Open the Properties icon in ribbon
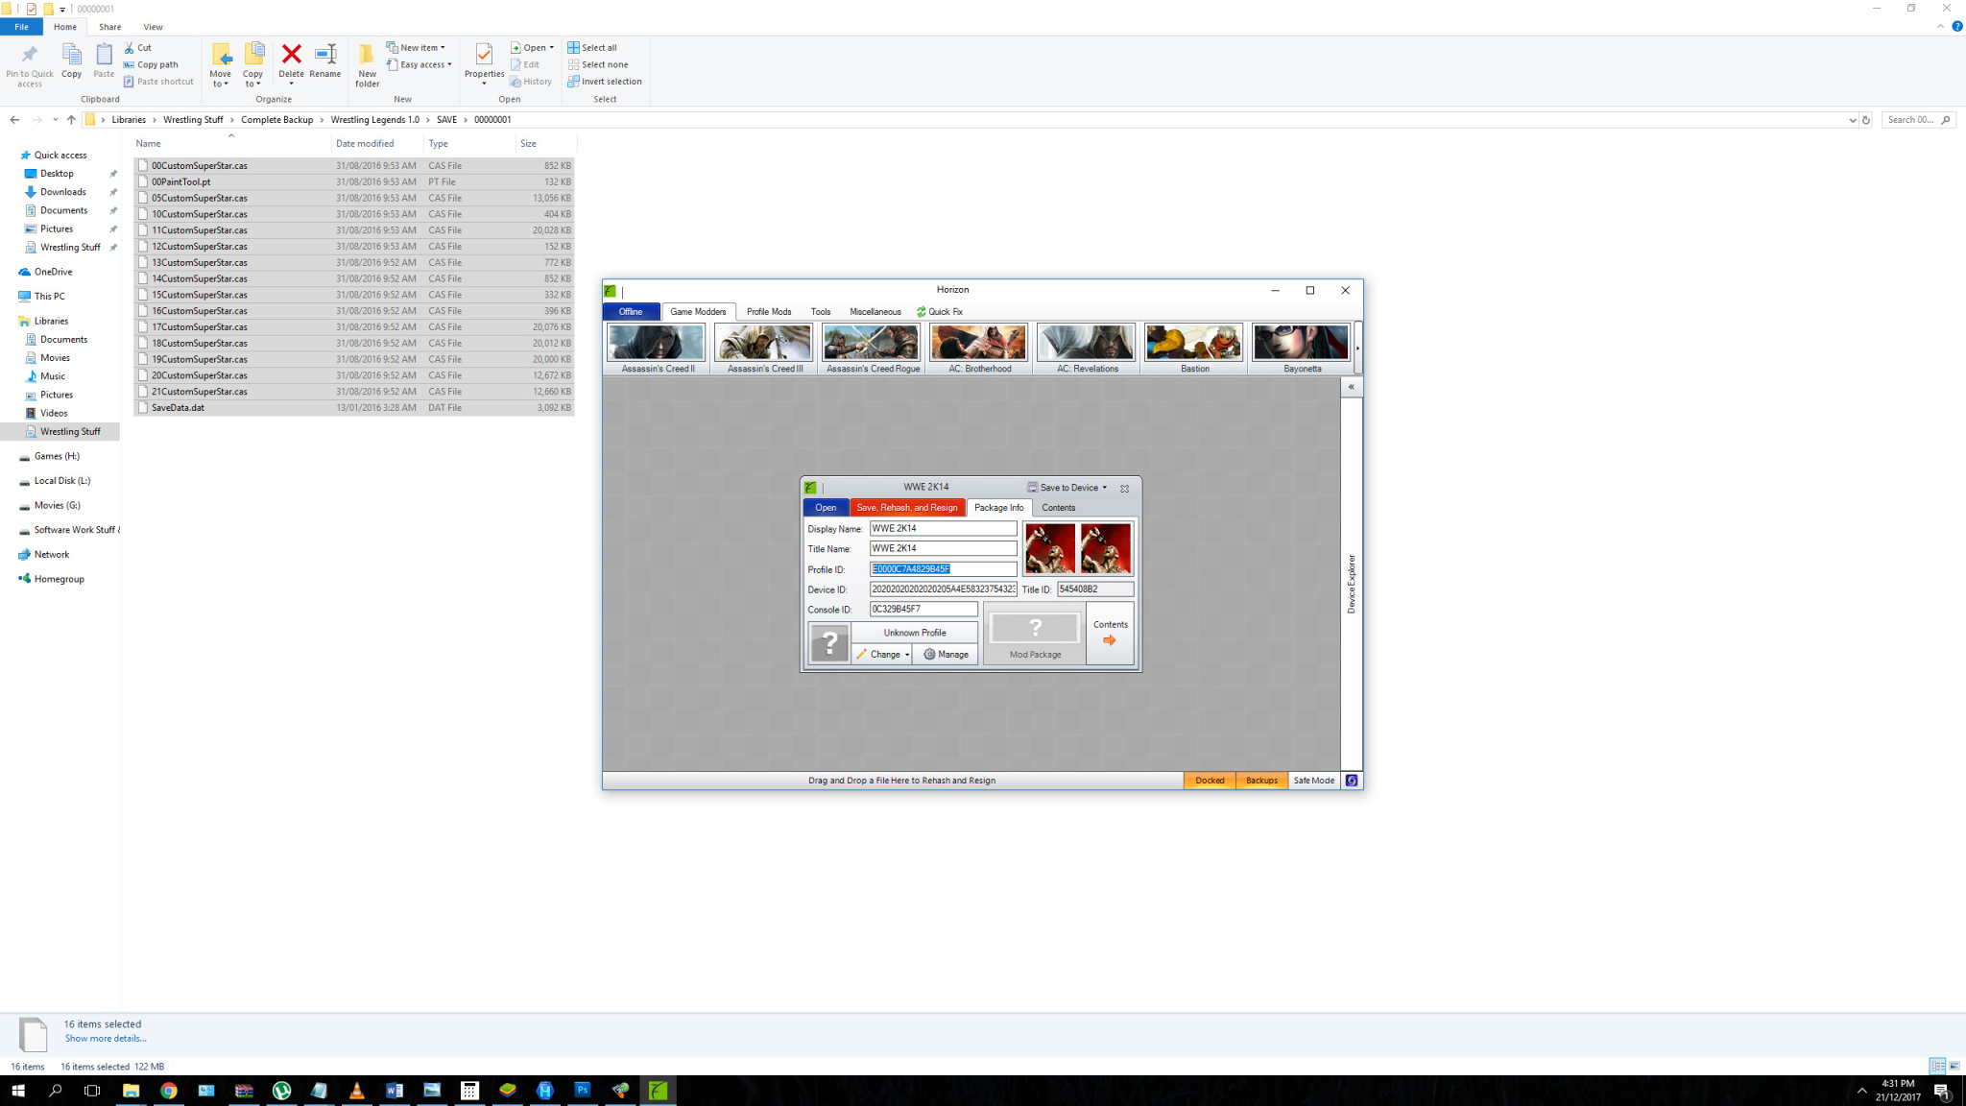 [x=484, y=62]
